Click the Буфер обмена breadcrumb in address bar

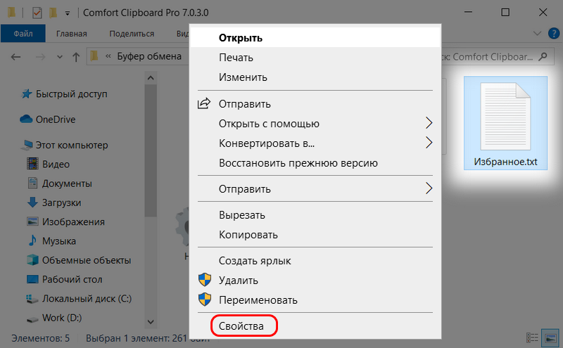(149, 56)
